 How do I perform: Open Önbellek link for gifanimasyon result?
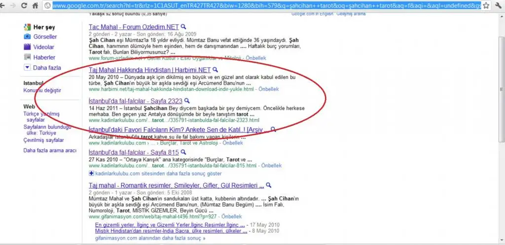(232, 216)
